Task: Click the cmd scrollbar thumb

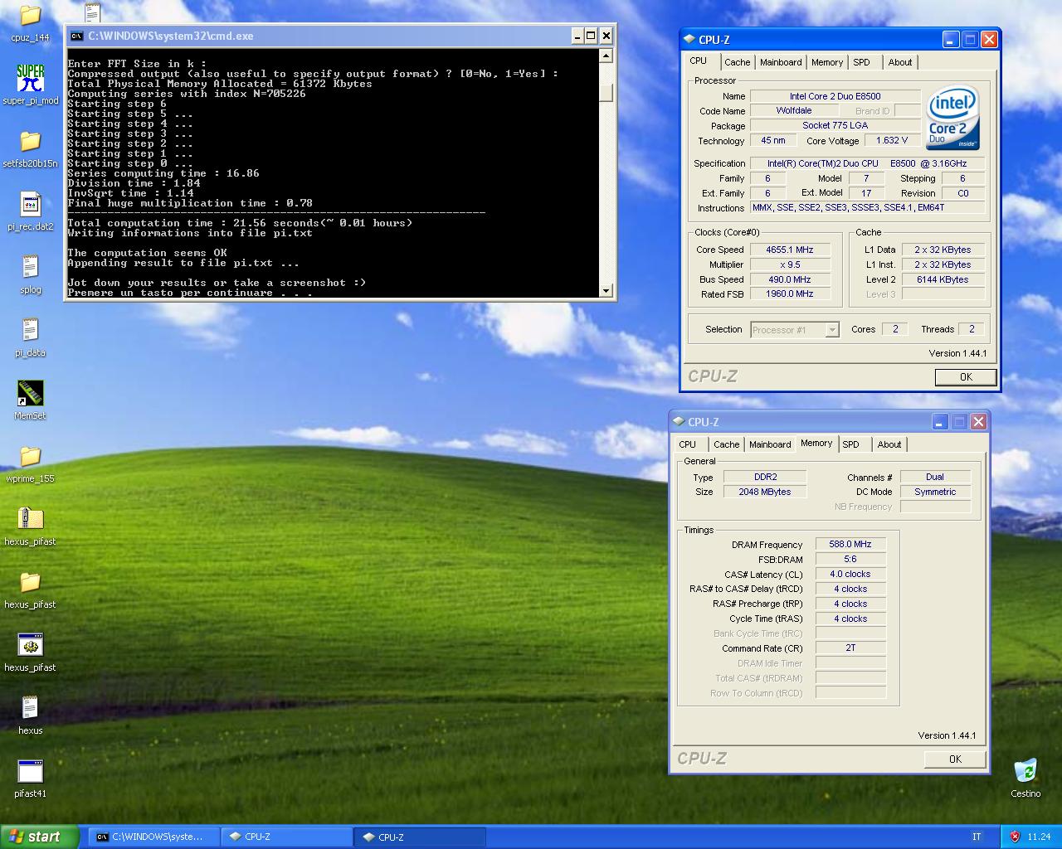Action: (x=606, y=93)
